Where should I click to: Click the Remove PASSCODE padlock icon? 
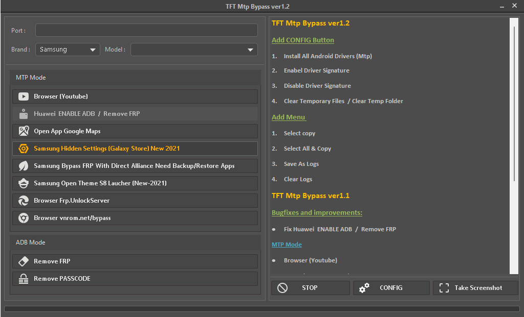[x=23, y=278]
